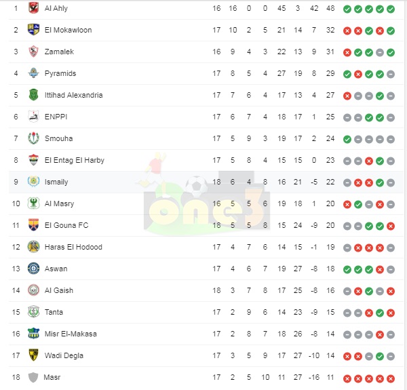Select the Al Masry team name
Screen dimensions: 407x390
(x=59, y=203)
